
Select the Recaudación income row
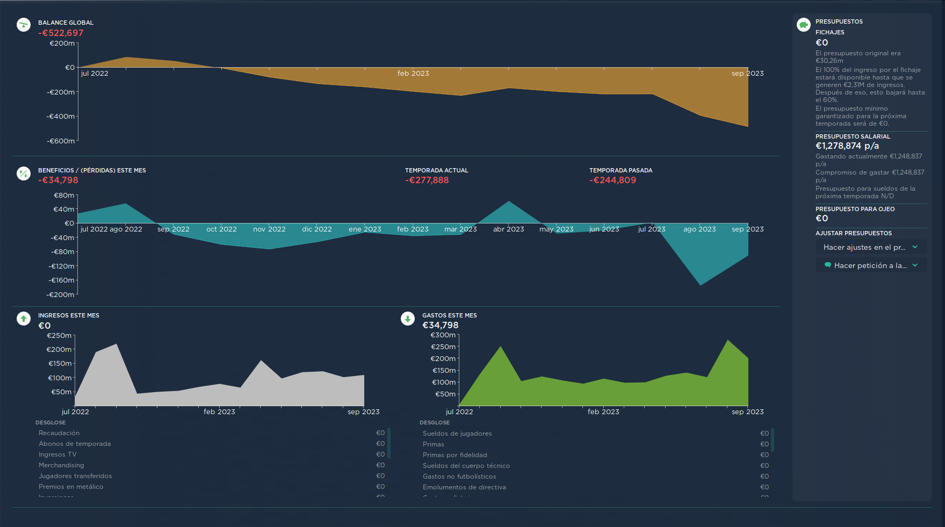212,433
